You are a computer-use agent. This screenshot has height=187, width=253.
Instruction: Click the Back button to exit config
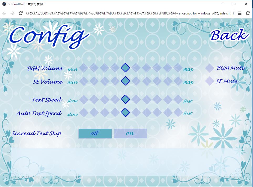[x=230, y=35]
